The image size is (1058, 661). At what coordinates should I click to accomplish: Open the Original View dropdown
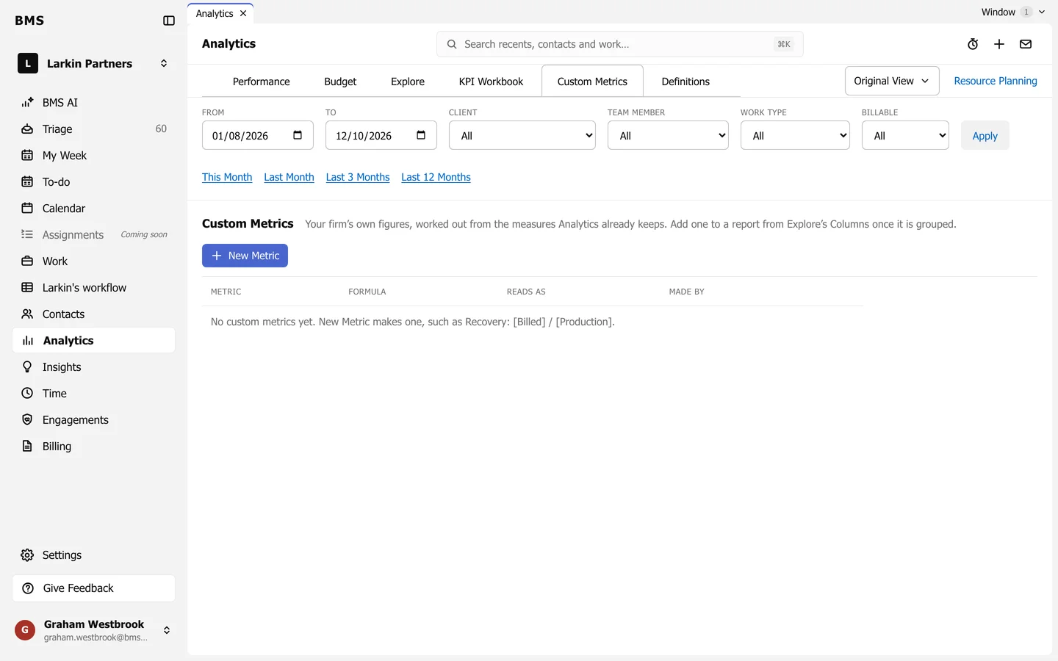pos(892,81)
